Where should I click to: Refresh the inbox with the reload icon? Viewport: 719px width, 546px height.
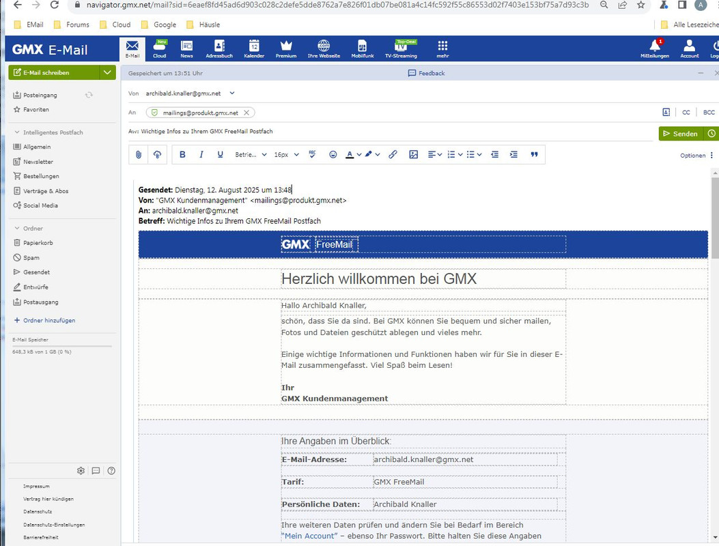[89, 95]
